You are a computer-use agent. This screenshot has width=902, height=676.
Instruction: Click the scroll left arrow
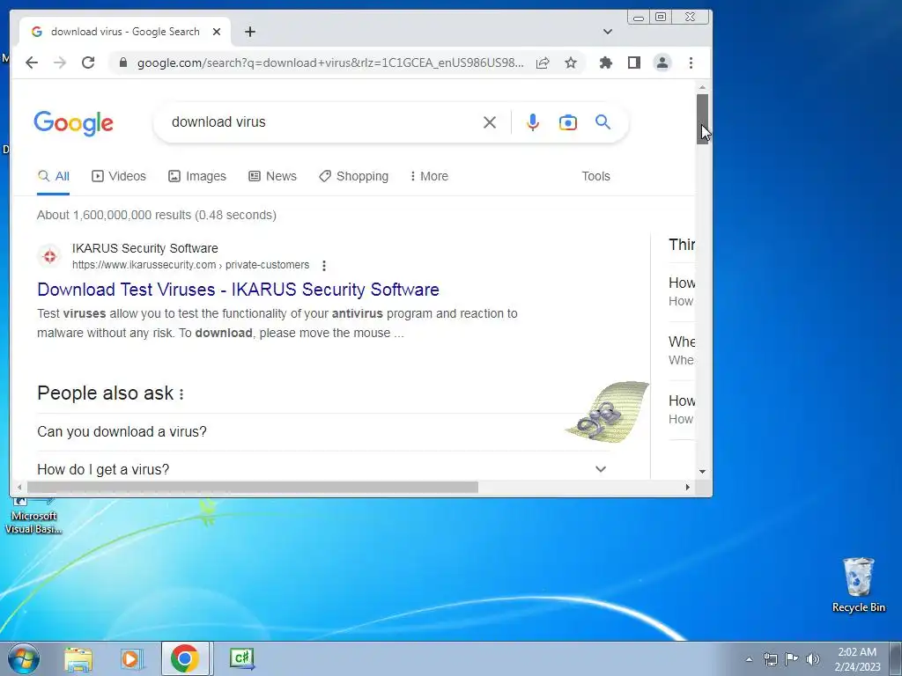pyautogui.click(x=19, y=488)
